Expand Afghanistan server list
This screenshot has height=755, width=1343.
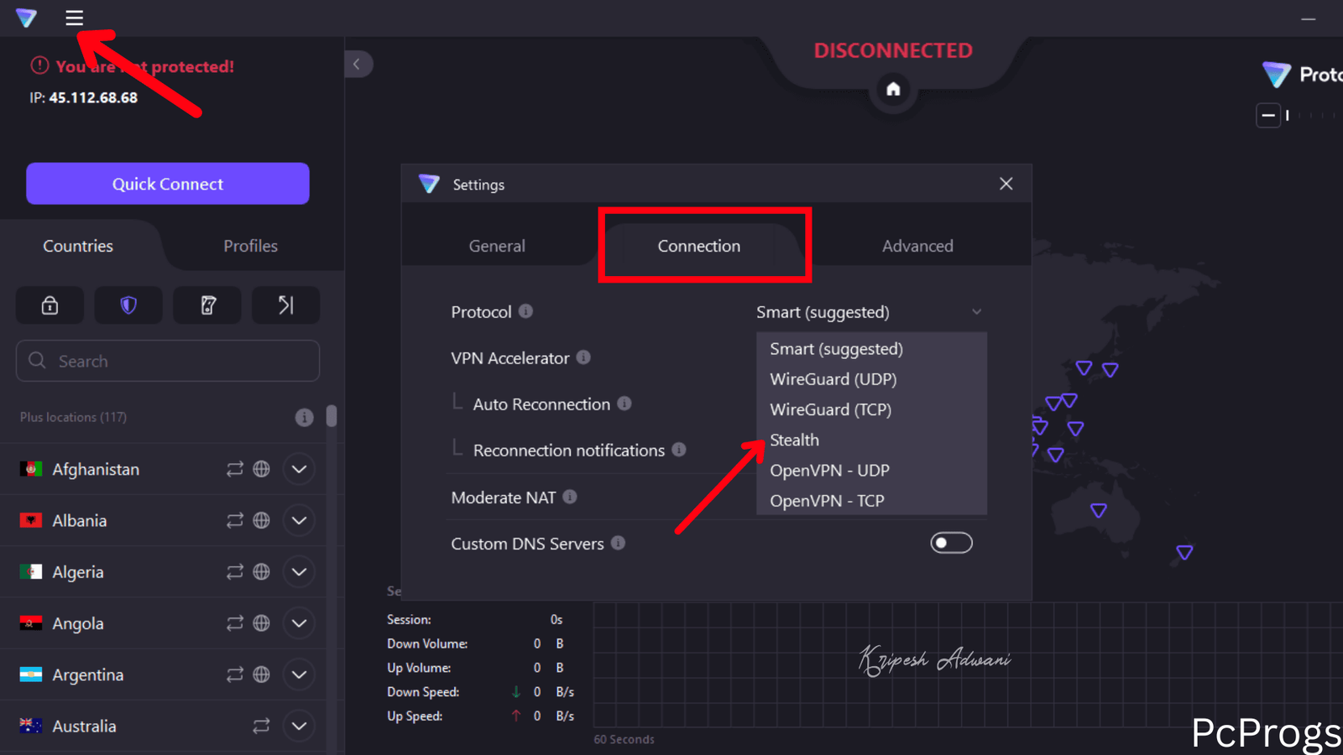point(299,469)
